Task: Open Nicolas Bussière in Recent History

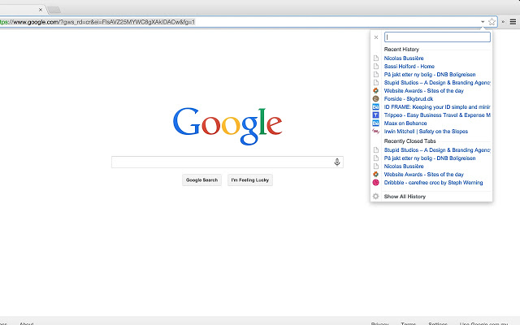Action: (x=404, y=58)
